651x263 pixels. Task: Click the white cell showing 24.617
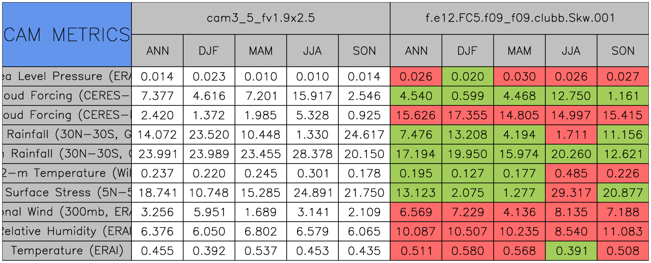(364, 135)
